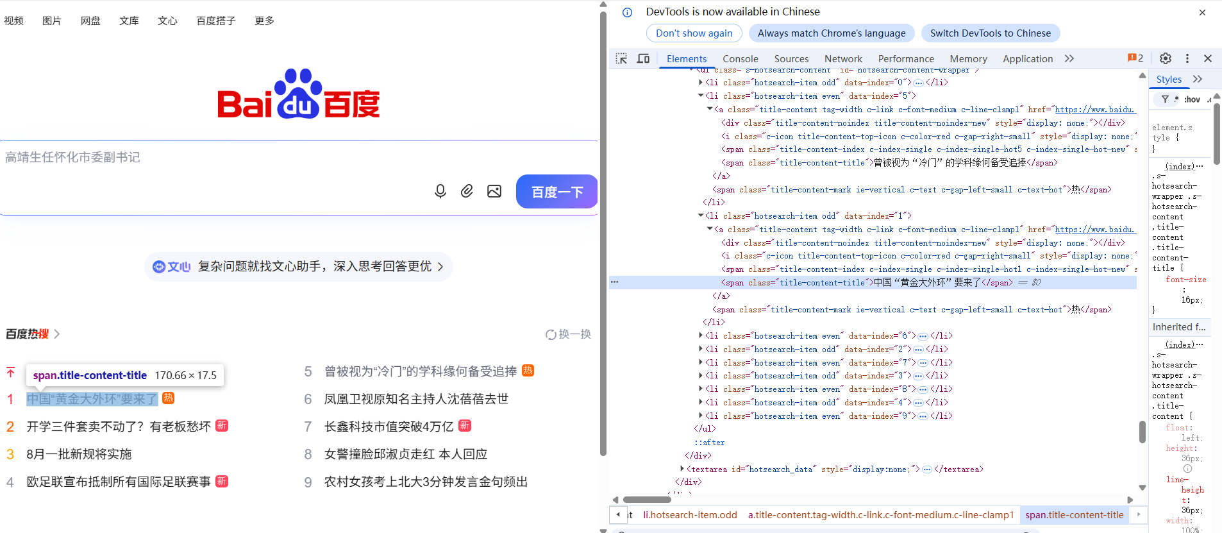Click the Elements panel horizontal scrollbar
The height and width of the screenshot is (533, 1222).
pyautogui.click(x=648, y=500)
